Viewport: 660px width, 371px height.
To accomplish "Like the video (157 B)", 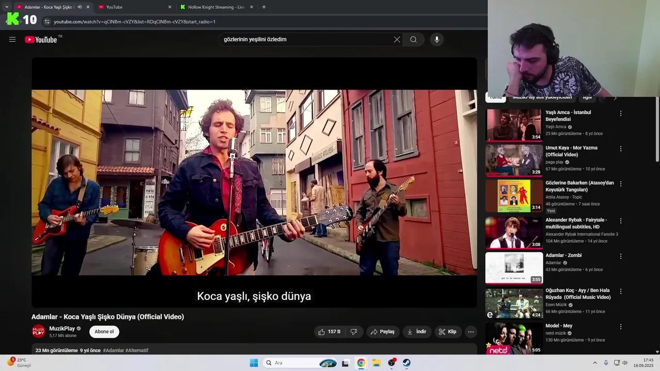I will click(329, 332).
